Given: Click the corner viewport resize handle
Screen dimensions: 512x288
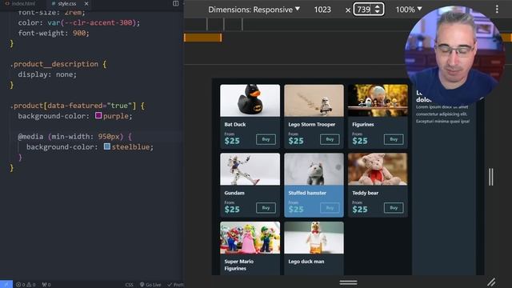Looking at the screenshot, I should [491, 282].
